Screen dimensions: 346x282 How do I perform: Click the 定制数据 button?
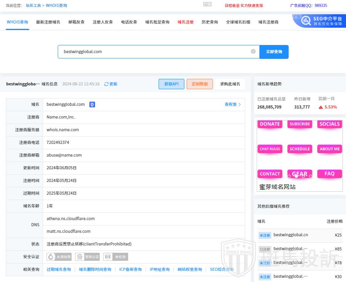(199, 84)
